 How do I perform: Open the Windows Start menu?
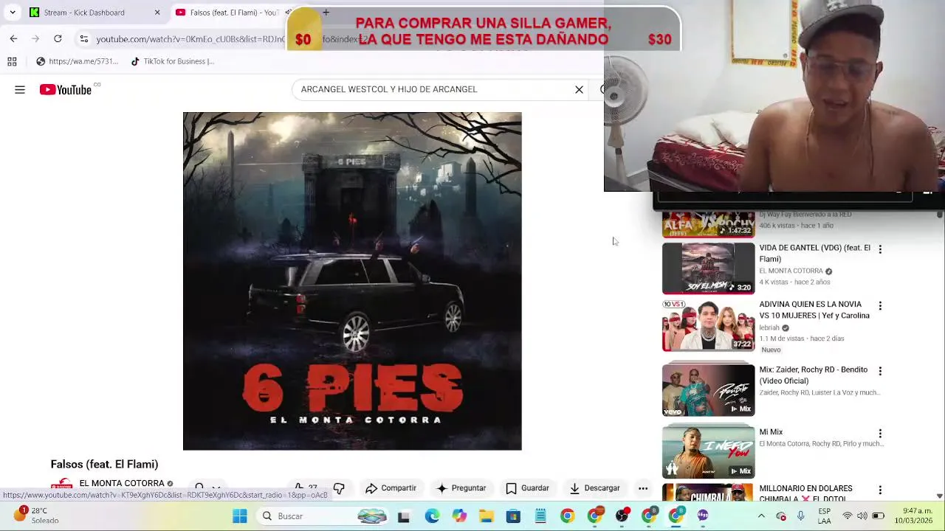(x=240, y=516)
